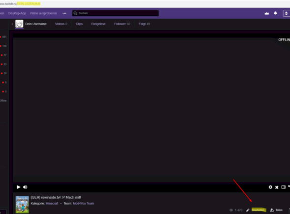Click the search magnifier icon
The height and width of the screenshot is (214, 290).
75,13
